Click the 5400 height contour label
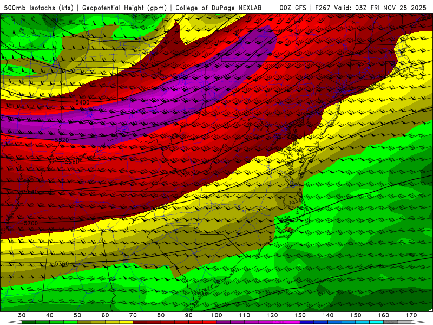 [x=82, y=102]
